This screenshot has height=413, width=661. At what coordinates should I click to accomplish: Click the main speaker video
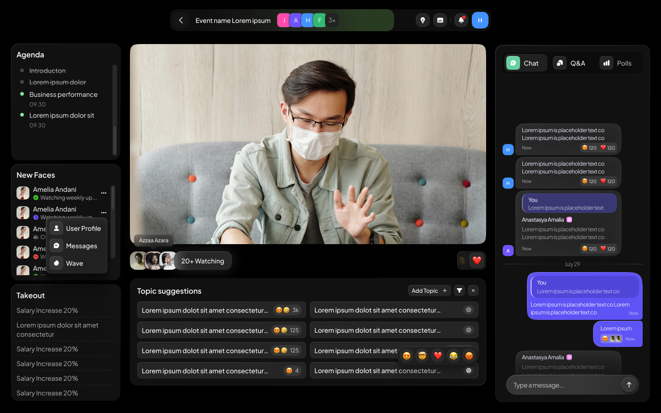click(x=308, y=144)
